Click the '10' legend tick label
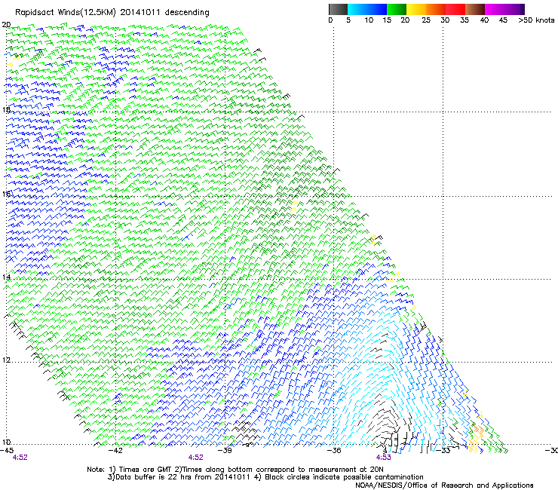 click(369, 20)
